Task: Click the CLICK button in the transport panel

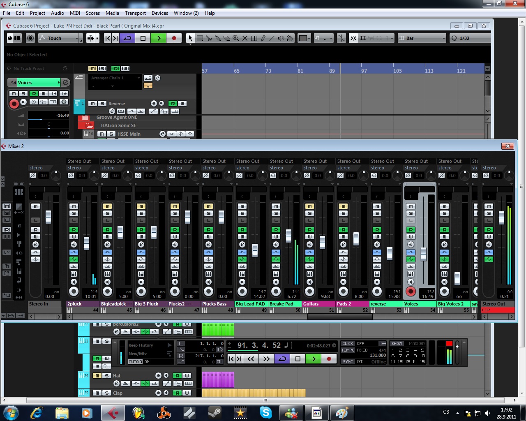Action: (x=347, y=343)
